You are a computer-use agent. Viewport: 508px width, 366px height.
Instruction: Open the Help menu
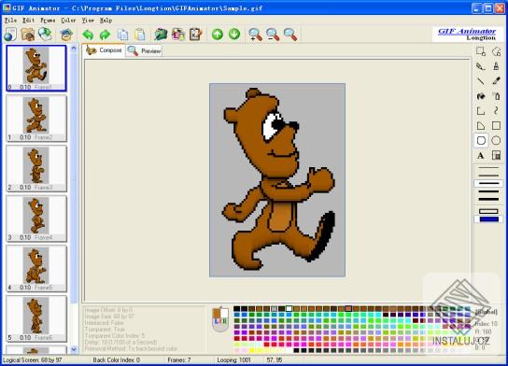pos(106,21)
